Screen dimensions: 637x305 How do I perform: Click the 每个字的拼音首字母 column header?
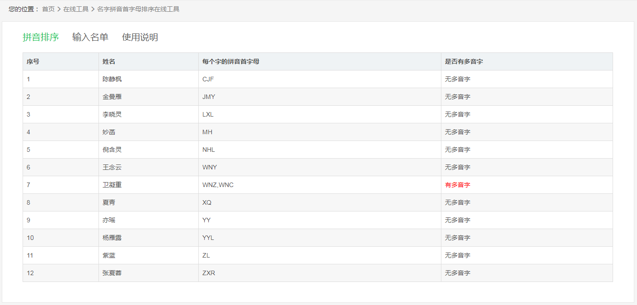[x=232, y=61]
